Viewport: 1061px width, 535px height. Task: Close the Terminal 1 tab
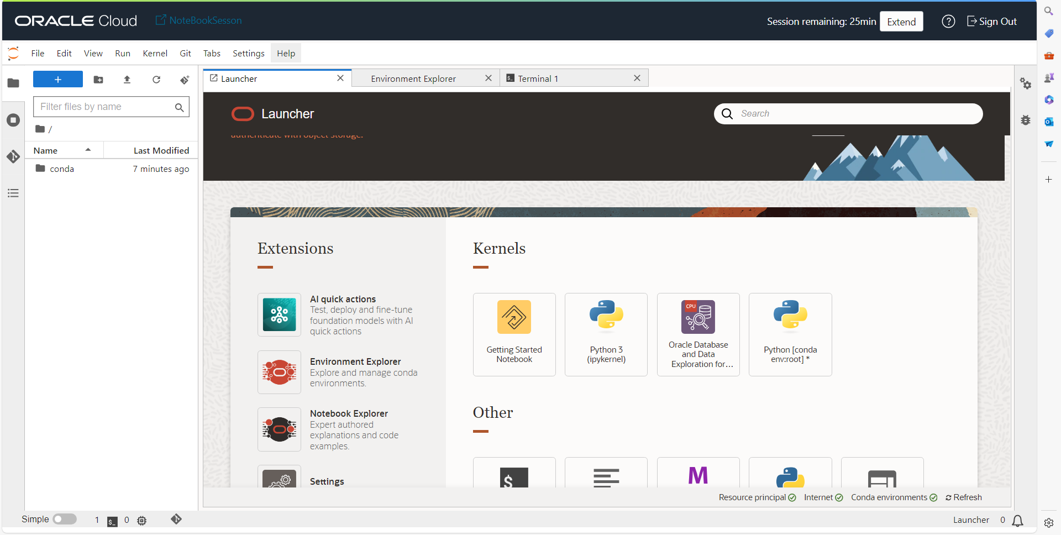click(x=637, y=78)
